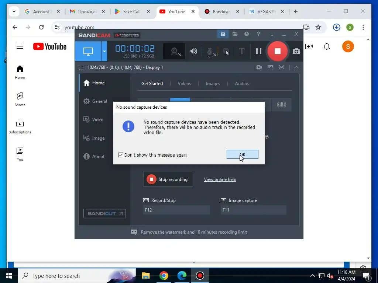Open the scheduled recording clock icon
This screenshot has height=283, width=378.
coord(246,34)
